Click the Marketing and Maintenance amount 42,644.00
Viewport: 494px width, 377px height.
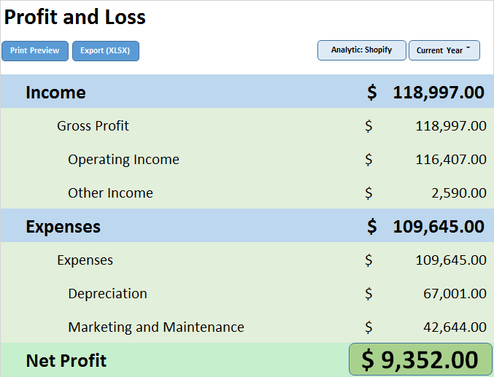point(455,327)
